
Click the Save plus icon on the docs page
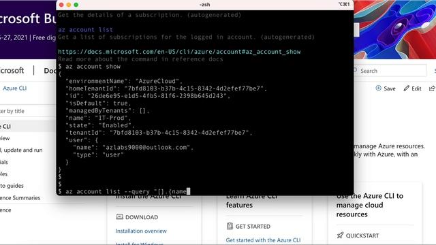(x=379, y=88)
